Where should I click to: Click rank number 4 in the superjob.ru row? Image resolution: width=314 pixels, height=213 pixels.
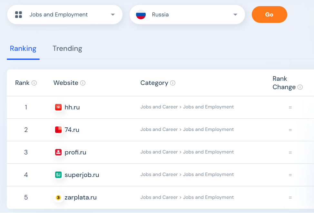[x=26, y=175]
